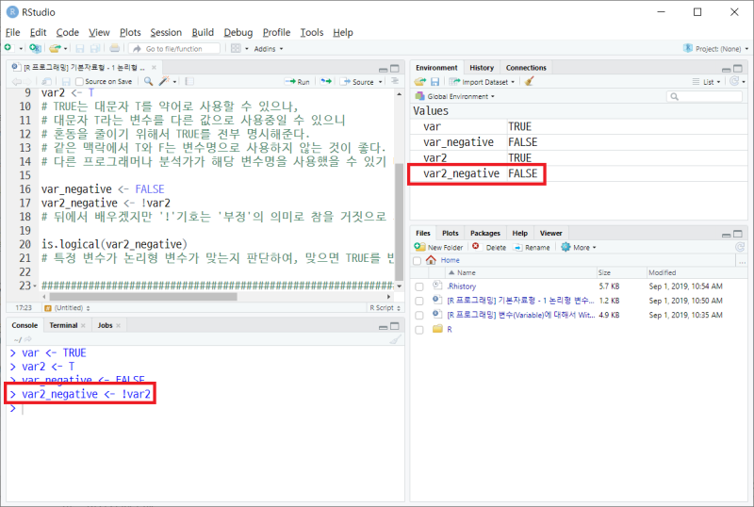Viewport: 754px width, 507px height.
Task: Open the R Script file type selector
Action: tap(385, 308)
